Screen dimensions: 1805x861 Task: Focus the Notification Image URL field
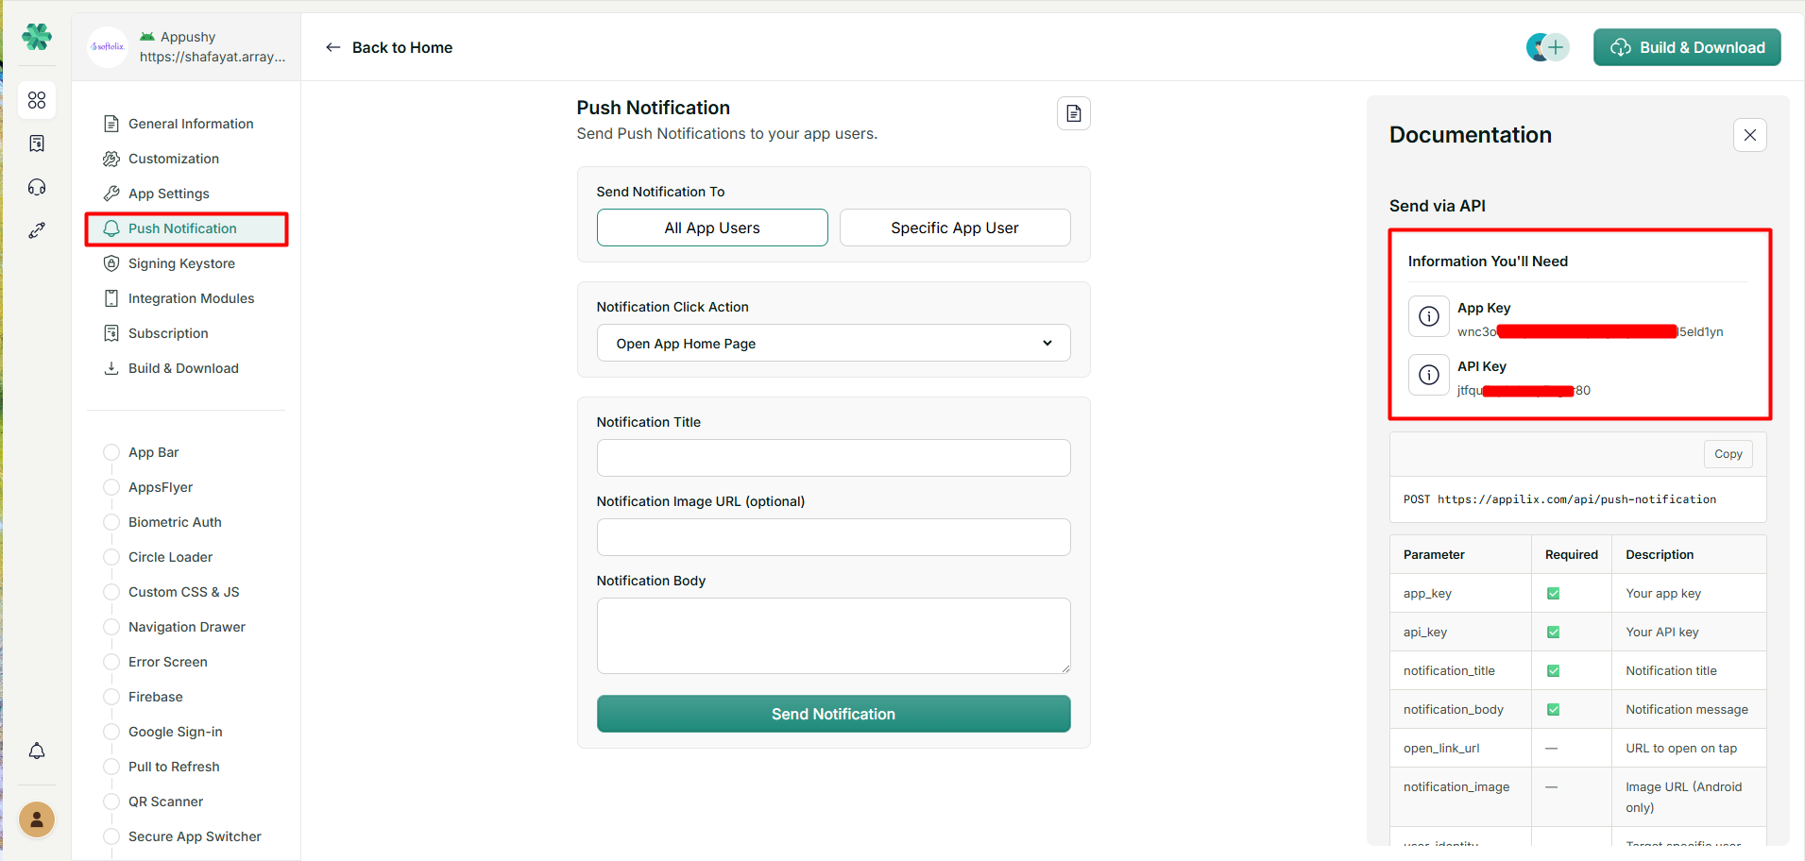pos(833,537)
